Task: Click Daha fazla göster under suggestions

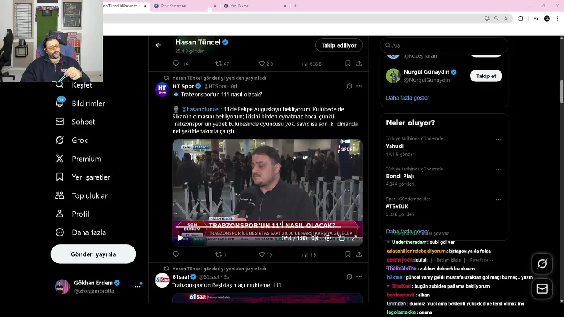Action: tap(408, 98)
